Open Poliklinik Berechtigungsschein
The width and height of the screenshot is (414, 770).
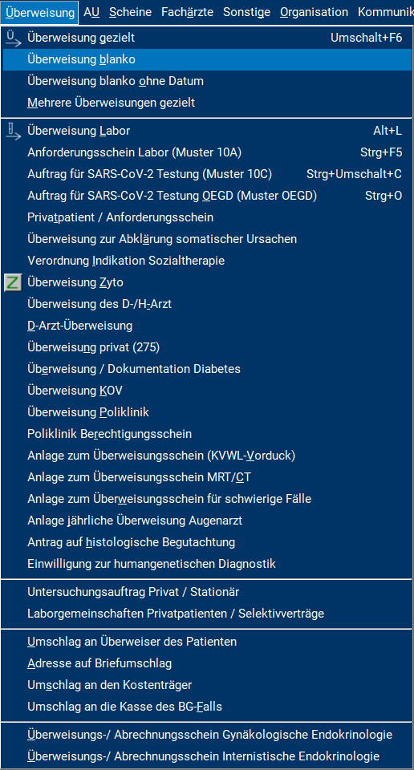[x=207, y=434]
